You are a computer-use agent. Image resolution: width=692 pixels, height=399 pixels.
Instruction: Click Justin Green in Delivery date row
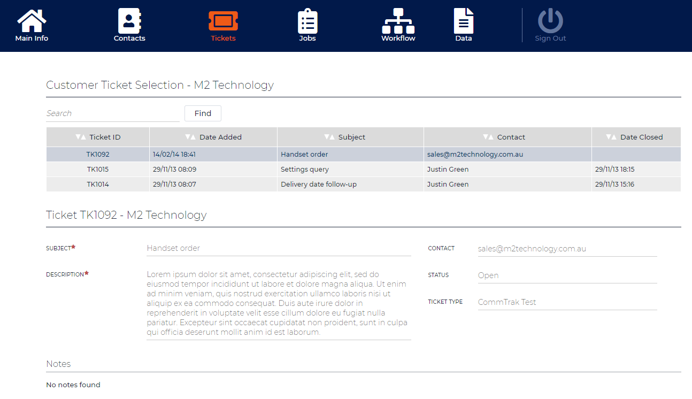508,184
